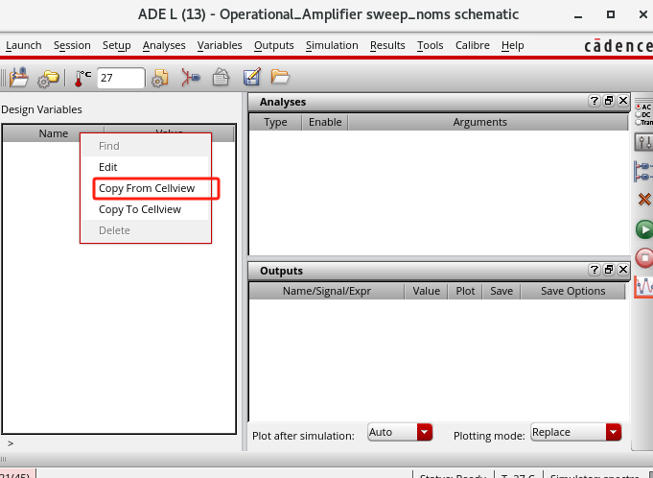The width and height of the screenshot is (653, 478).
Task: Open the Setup menu
Action: pyautogui.click(x=117, y=45)
